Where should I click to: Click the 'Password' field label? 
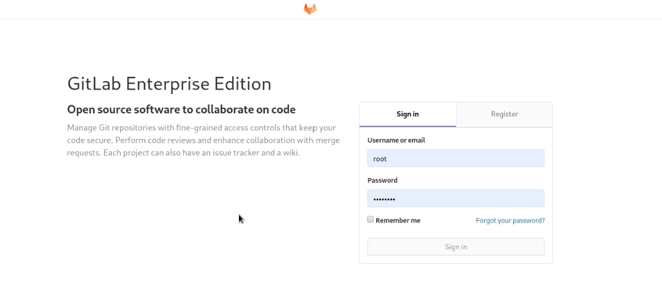[382, 180]
